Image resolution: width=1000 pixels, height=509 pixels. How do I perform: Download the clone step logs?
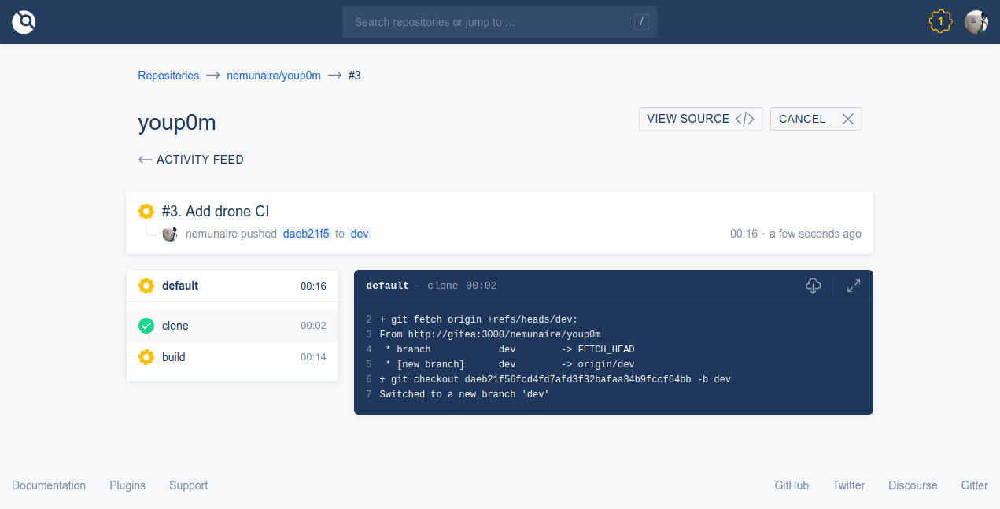(814, 286)
